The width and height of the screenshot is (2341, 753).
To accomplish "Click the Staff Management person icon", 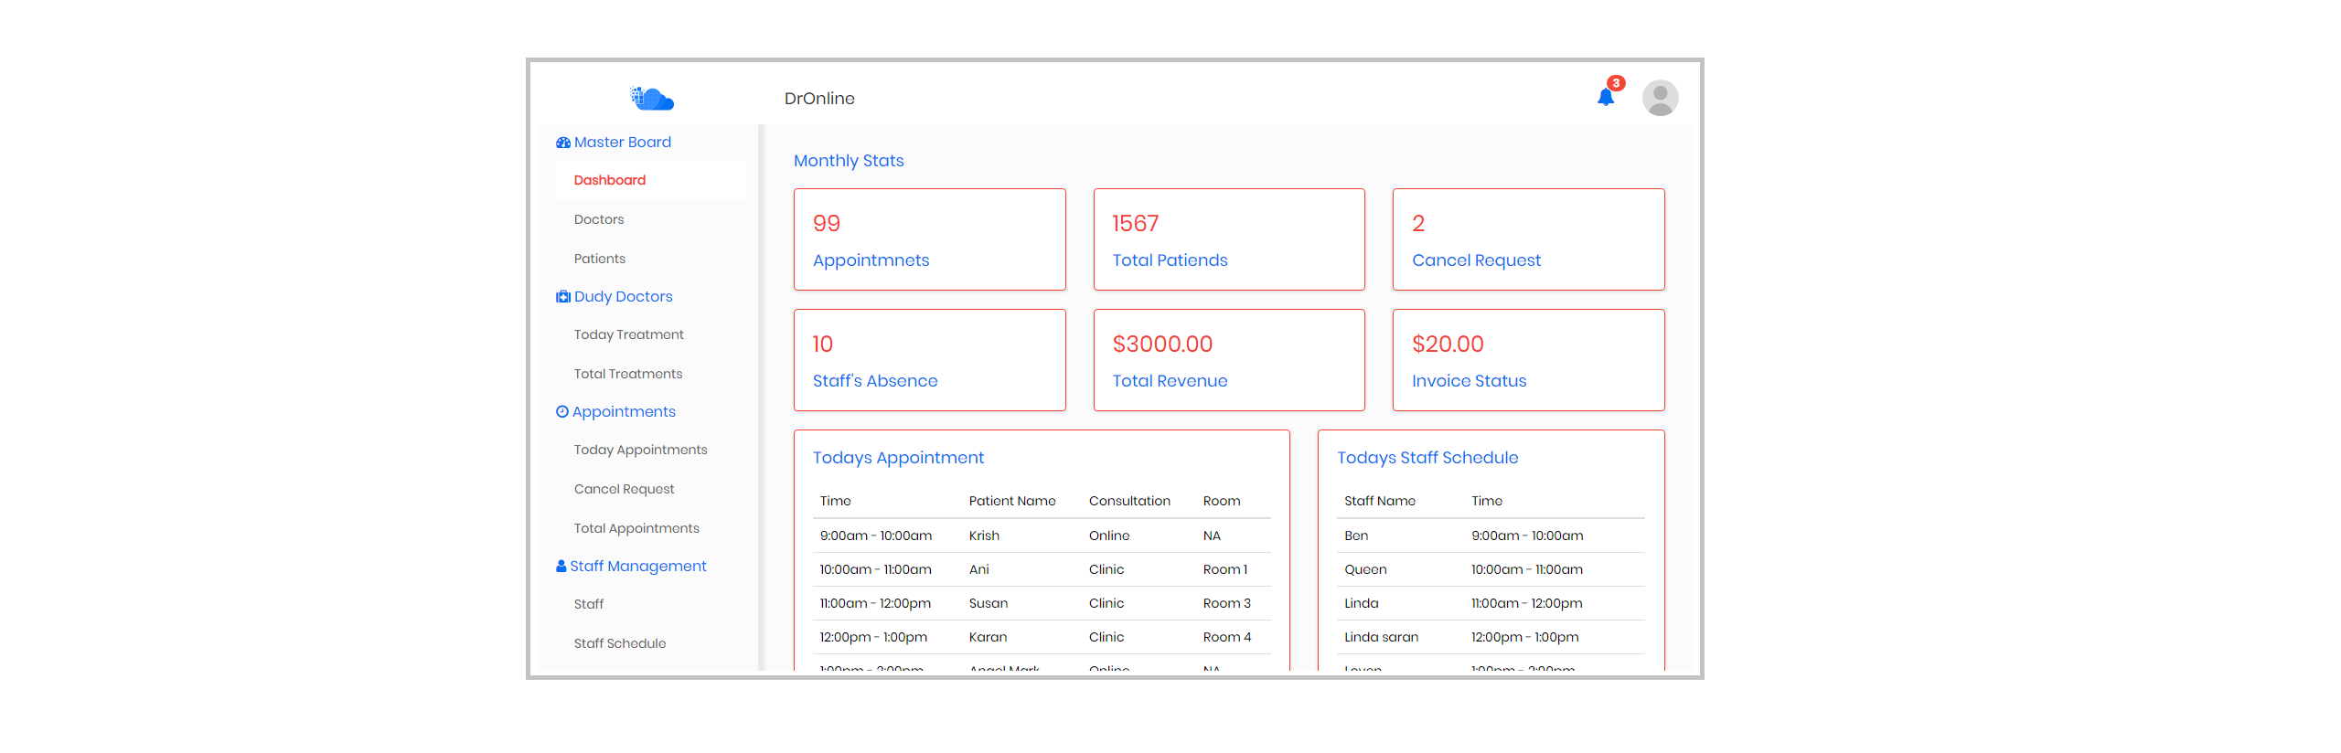I will pyautogui.click(x=561, y=567).
